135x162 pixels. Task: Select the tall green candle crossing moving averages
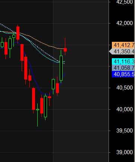click(x=61, y=68)
